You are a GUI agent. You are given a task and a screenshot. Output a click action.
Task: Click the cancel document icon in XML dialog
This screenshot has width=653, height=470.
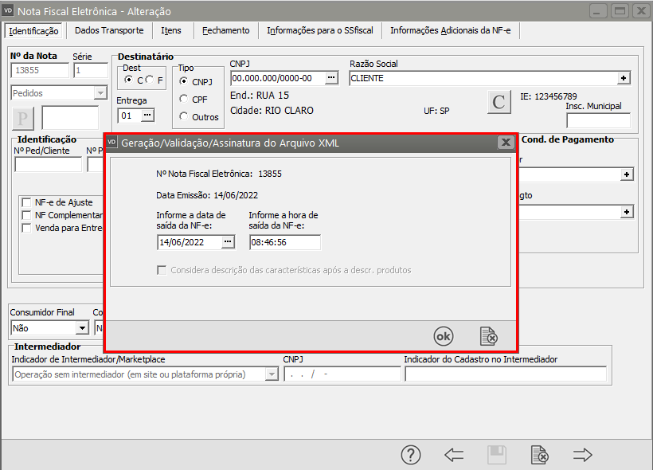tap(488, 336)
